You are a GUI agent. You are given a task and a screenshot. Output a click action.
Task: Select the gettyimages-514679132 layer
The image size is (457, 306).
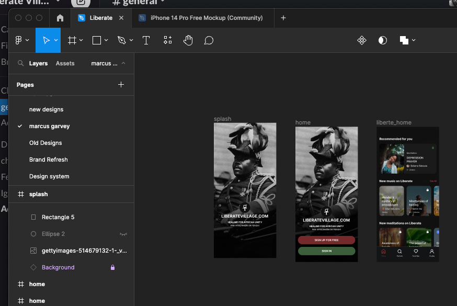tap(72, 251)
